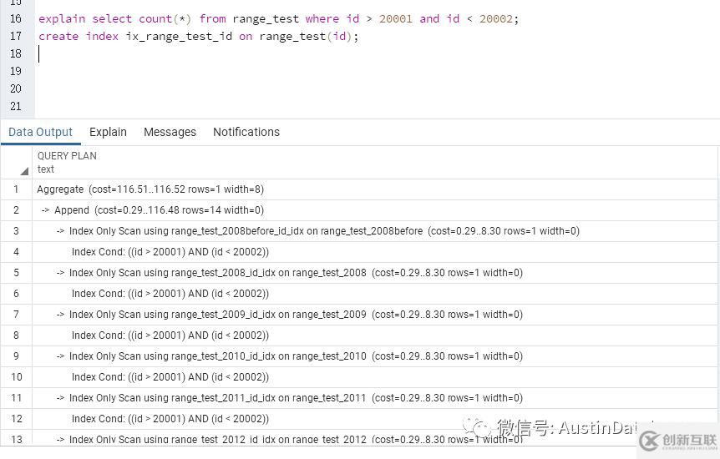Select the range_test_2009 index scan row

point(375,315)
